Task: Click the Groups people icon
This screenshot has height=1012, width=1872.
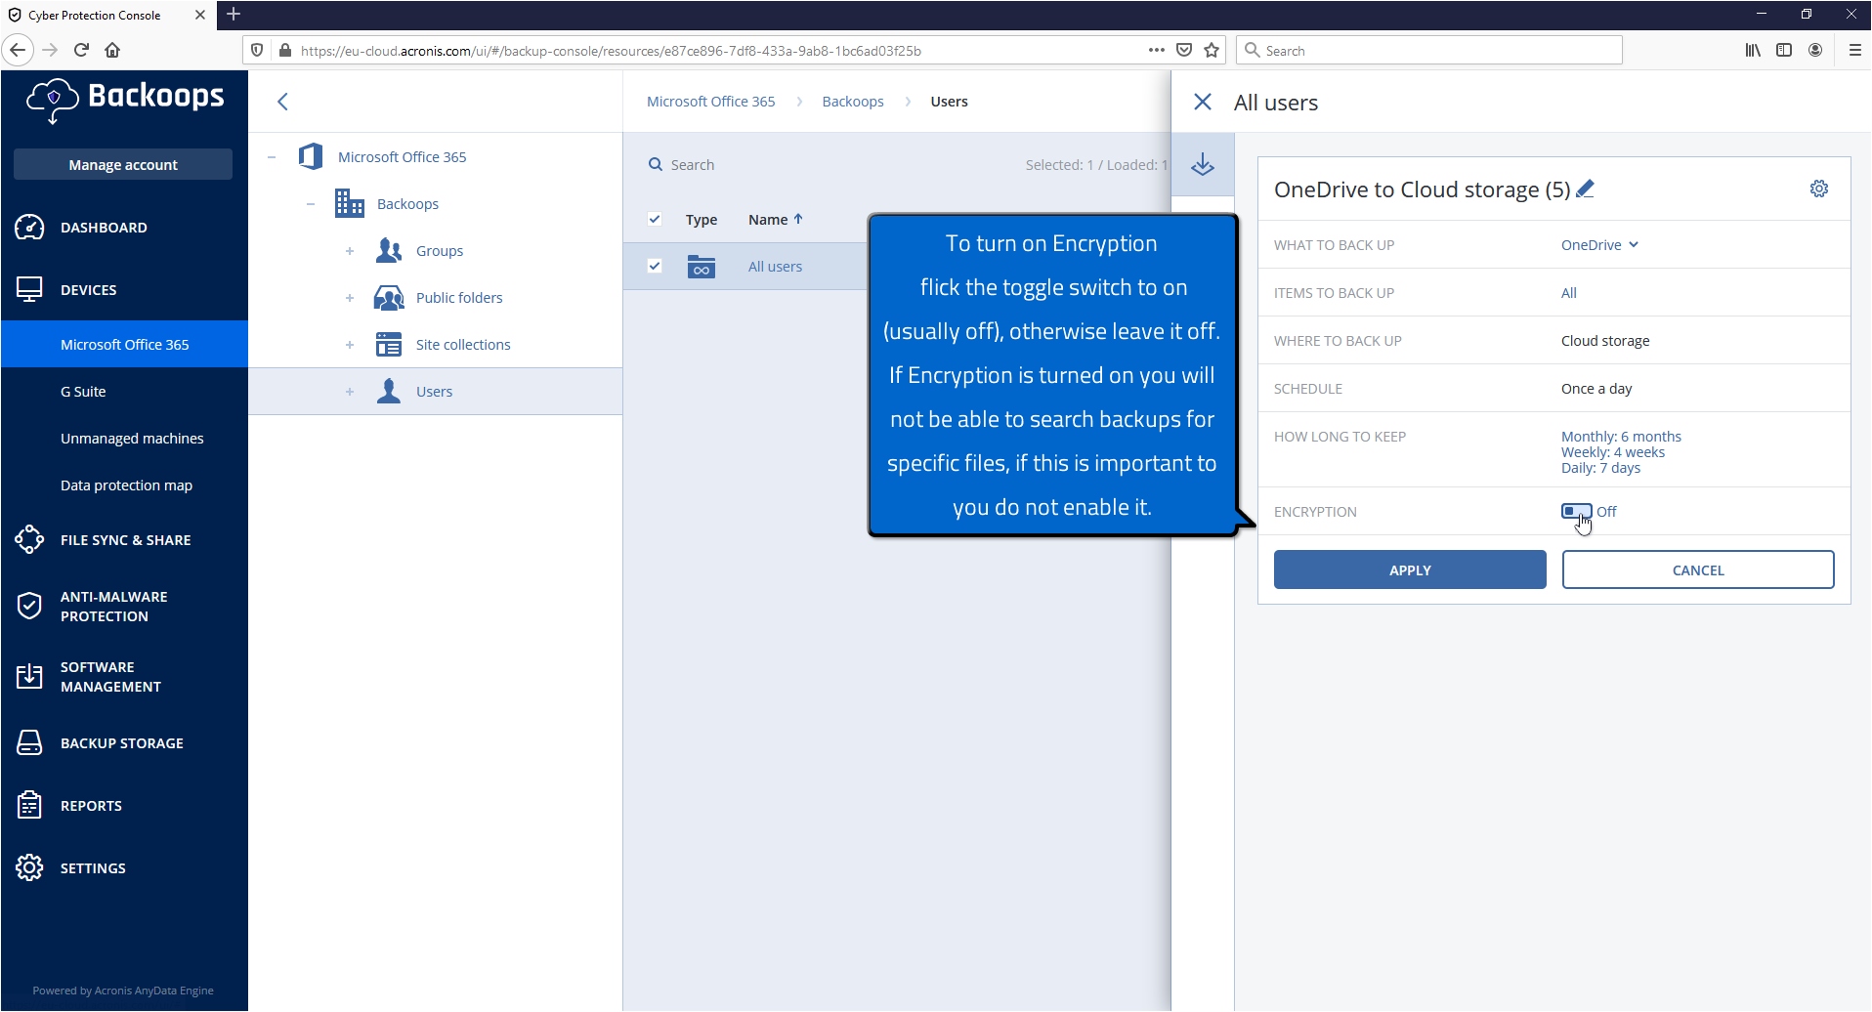Action: pos(389,250)
